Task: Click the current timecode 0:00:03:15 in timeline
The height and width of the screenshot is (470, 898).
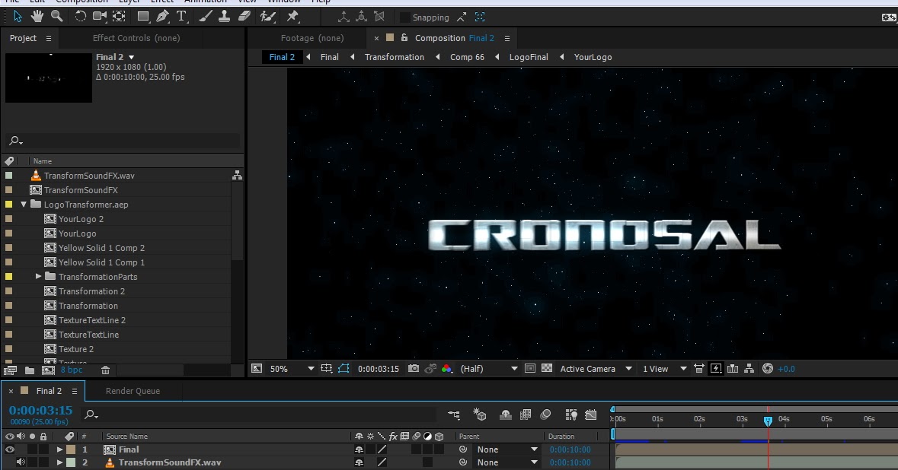Action: point(40,410)
